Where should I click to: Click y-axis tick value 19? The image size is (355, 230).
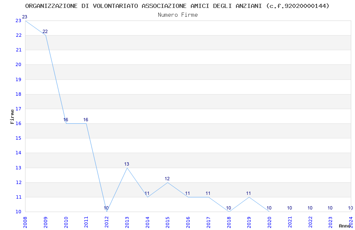point(18,79)
